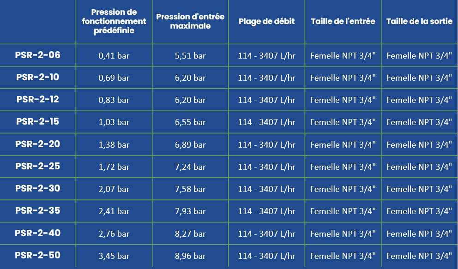Click the Pression de fonctionnement prédéfinie header
The height and width of the screenshot is (269, 458).
click(x=114, y=21)
